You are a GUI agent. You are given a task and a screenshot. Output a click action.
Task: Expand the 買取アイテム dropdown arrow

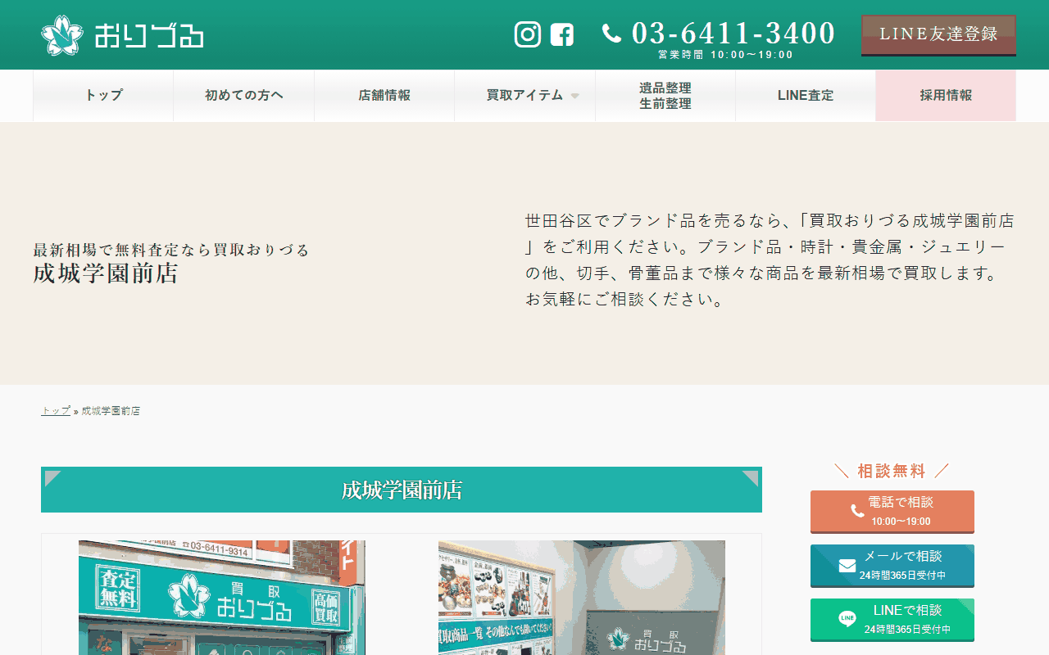point(574,96)
